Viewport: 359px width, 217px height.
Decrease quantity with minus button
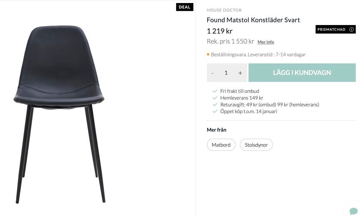tap(212, 73)
